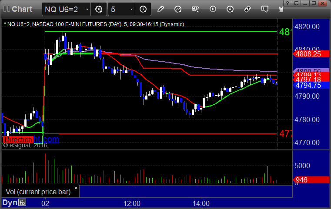This screenshot has width=331, height=209.
Task: Maximize the chart window
Action: [314, 3]
